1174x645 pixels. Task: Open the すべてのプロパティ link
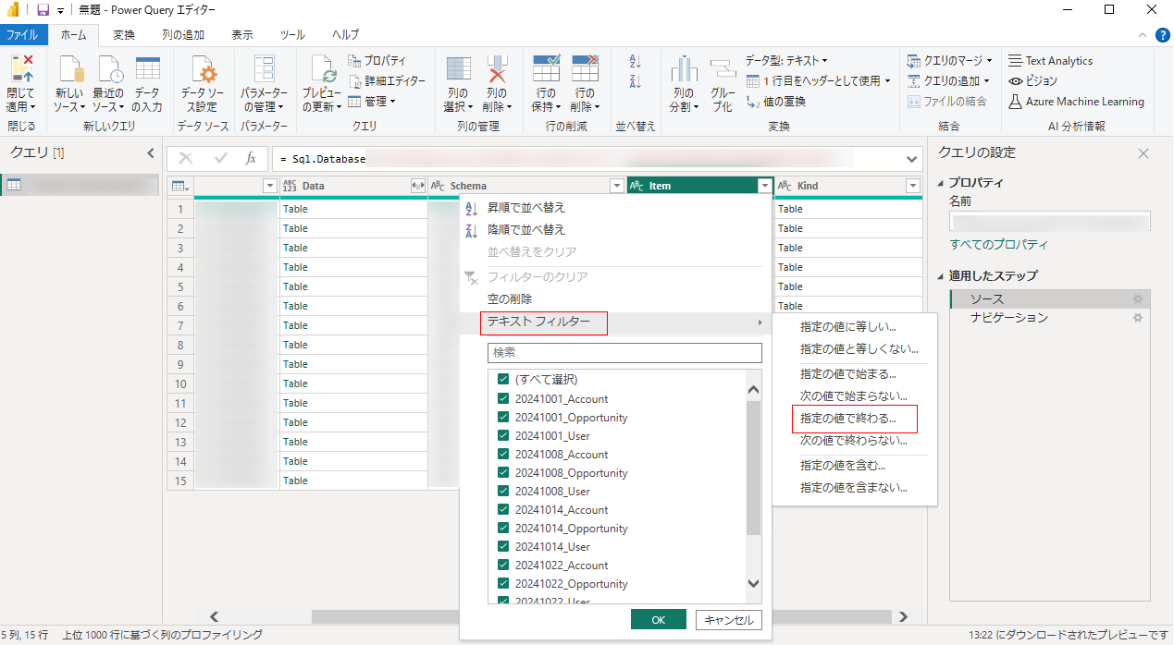coord(999,245)
